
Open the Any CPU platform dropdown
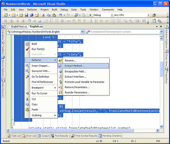click(x=148, y=15)
